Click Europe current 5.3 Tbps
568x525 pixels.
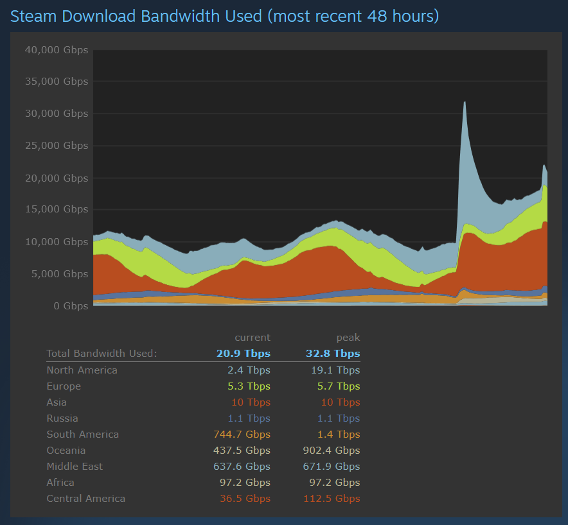249,386
